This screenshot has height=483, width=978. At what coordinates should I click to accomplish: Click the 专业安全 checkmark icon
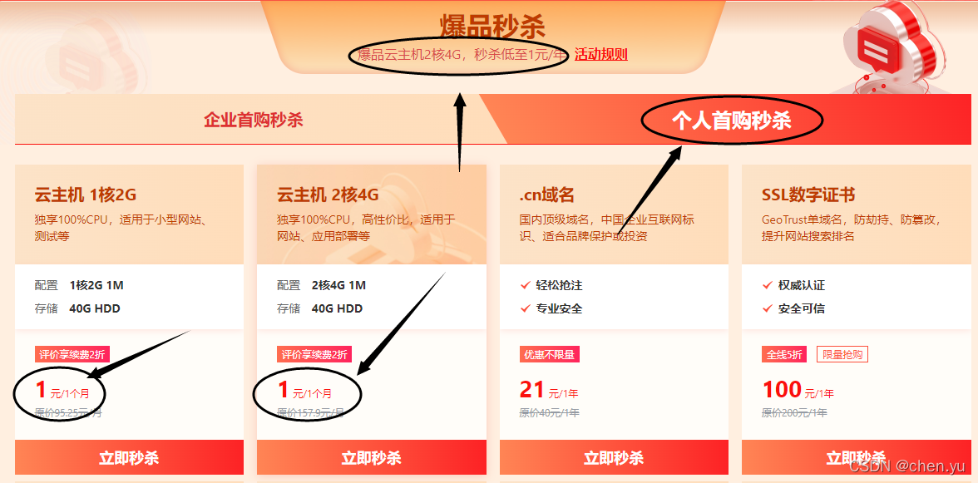(x=526, y=308)
